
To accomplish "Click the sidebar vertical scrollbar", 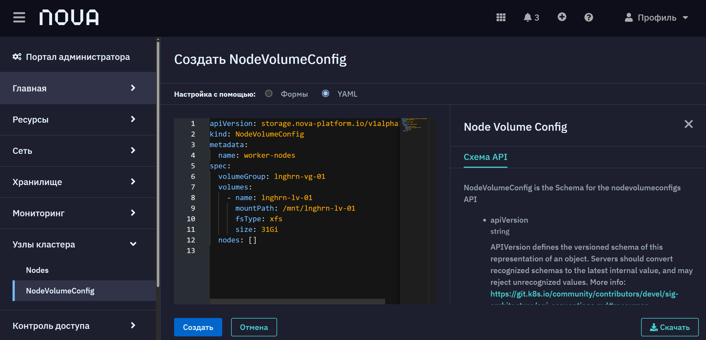I will pos(158,164).
